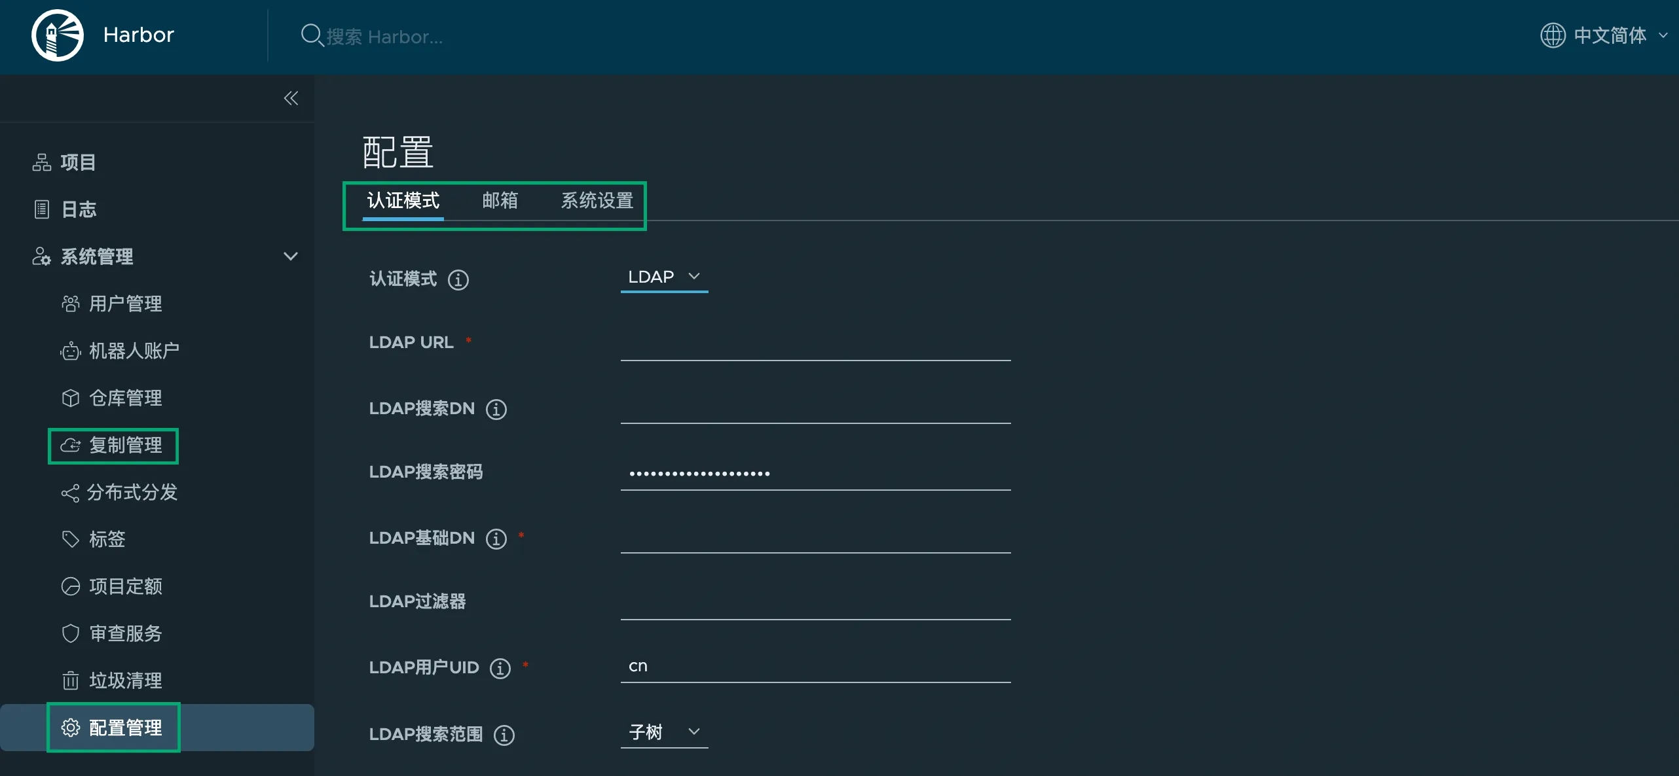Viewport: 1679px width, 776px height.
Task: Open 垃圾清理 settings
Action: (125, 680)
